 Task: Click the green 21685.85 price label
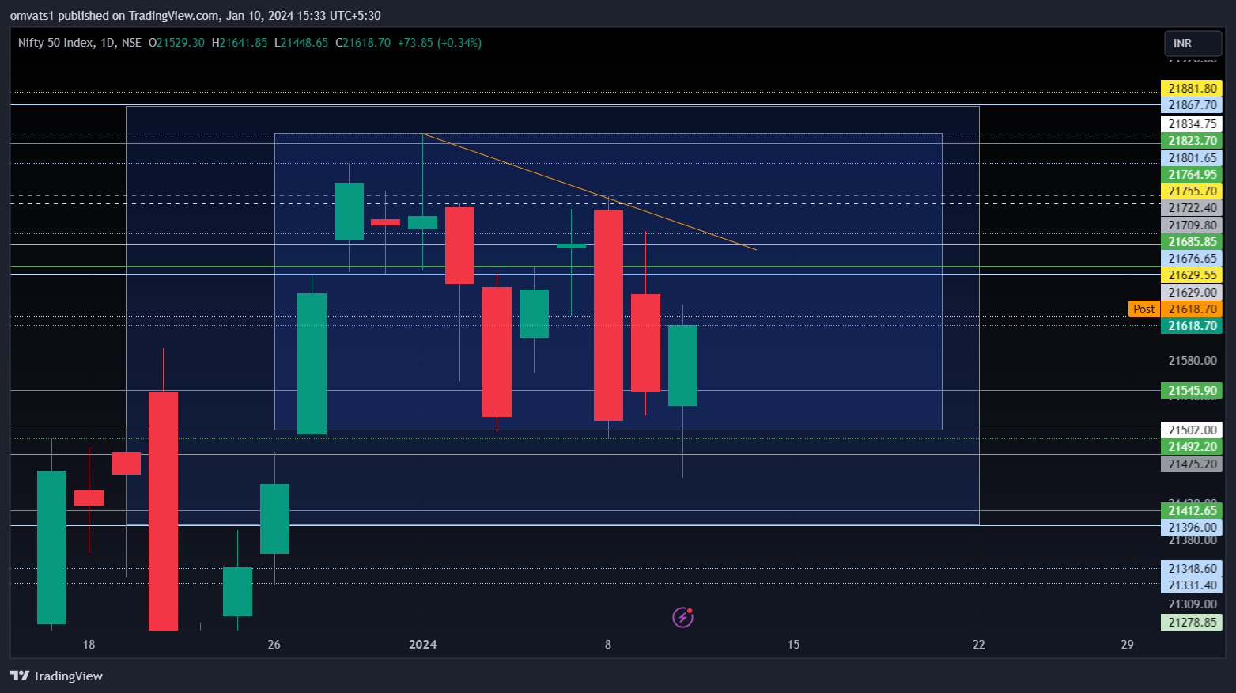pos(1192,242)
